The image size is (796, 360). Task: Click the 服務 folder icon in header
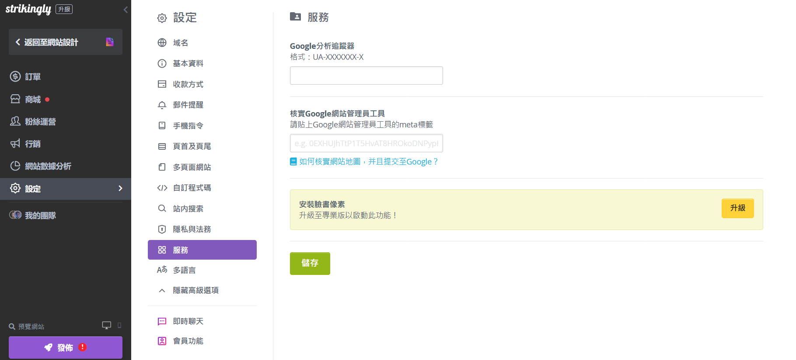coord(296,17)
